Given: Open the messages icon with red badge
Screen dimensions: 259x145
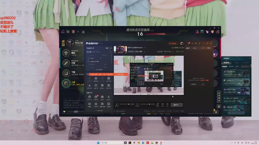Looking at the screenshot, I should 188,43.
